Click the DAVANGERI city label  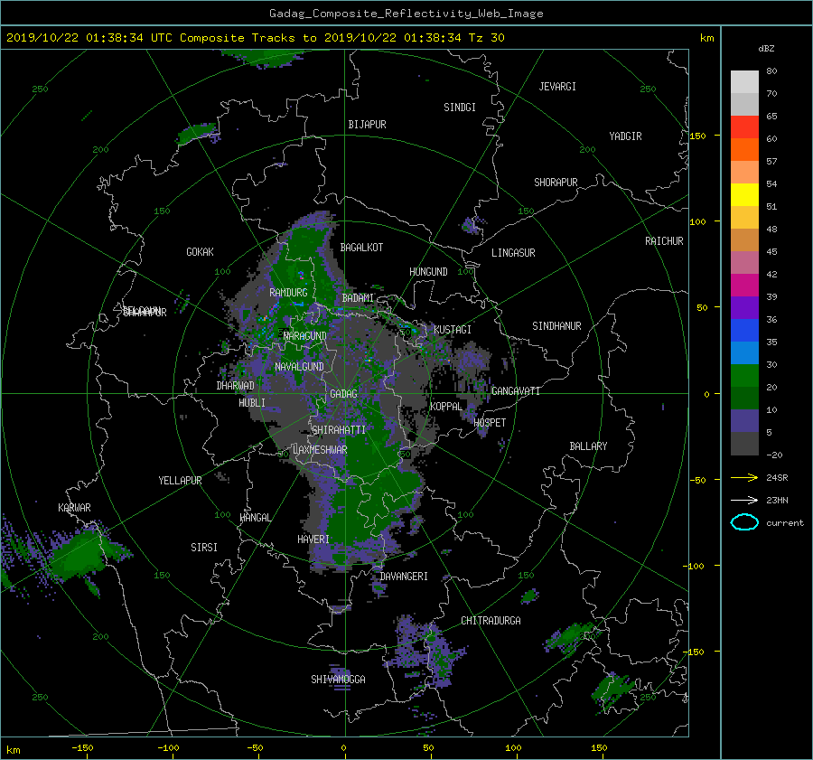click(404, 577)
